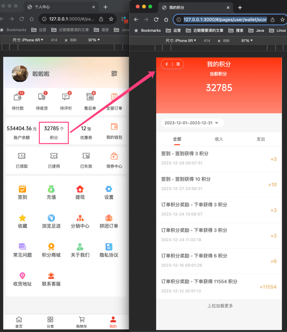The image size is (287, 332).
Task: Open 待付款 pending payment orders
Action: coord(18,97)
